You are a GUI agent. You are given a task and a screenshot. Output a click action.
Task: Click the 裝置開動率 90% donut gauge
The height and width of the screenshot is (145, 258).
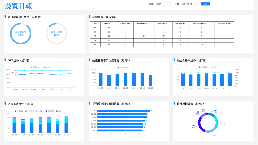[21, 33]
